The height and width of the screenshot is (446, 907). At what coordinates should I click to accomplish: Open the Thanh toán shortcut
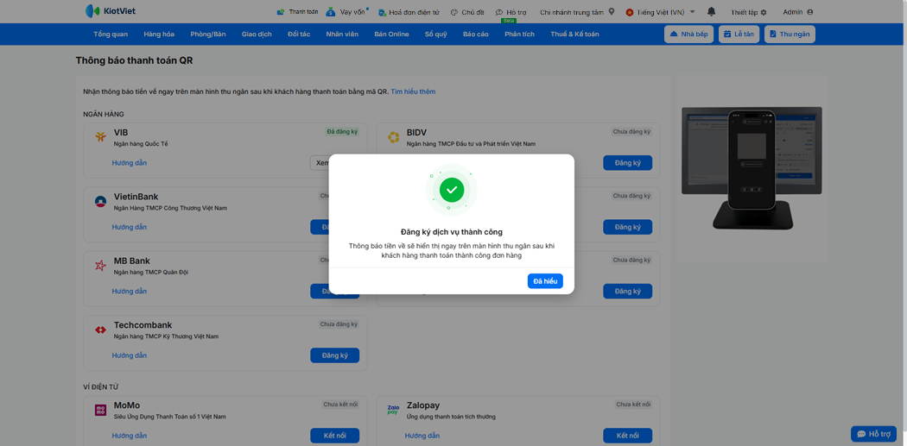coord(297,11)
